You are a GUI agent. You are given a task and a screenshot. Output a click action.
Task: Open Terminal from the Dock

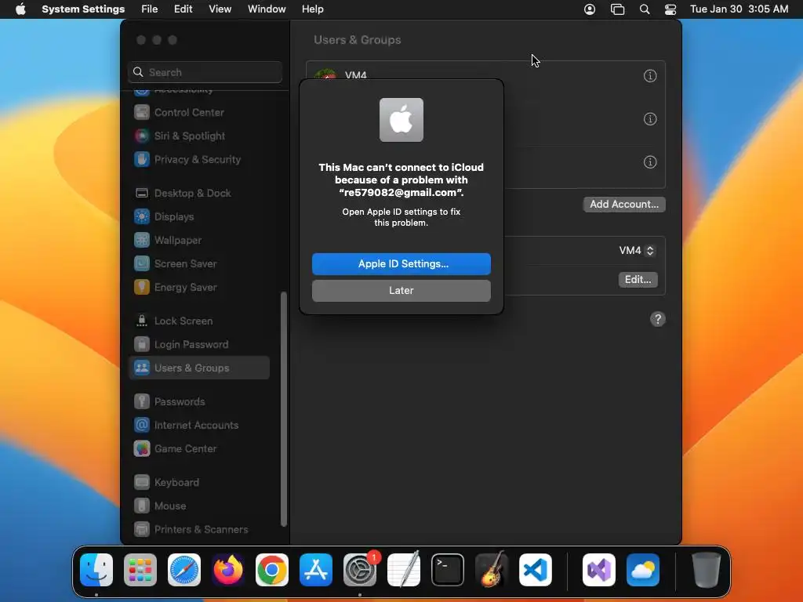click(x=448, y=570)
